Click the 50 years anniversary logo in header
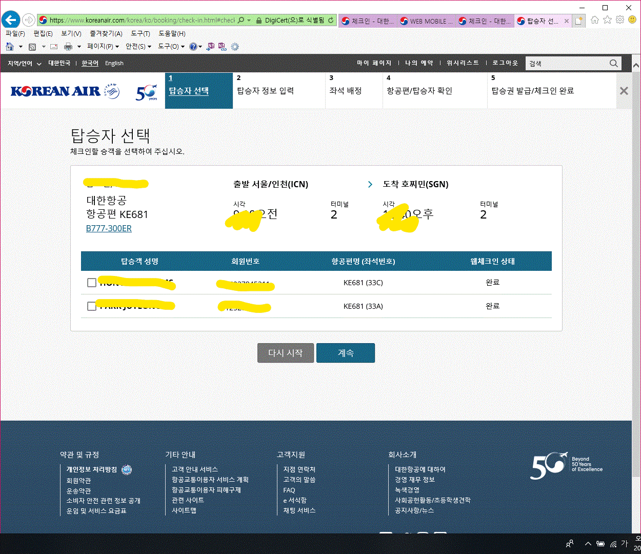641x554 pixels. coord(147,92)
